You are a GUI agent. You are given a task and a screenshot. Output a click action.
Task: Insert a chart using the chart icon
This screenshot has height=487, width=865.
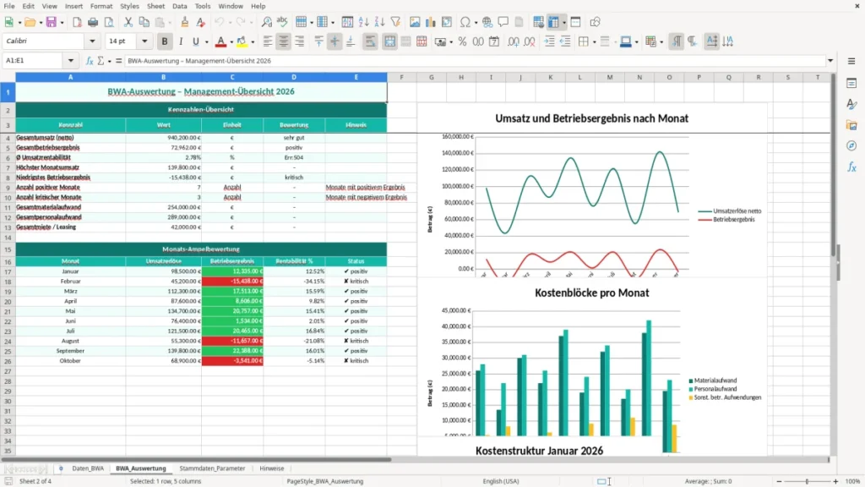point(431,22)
